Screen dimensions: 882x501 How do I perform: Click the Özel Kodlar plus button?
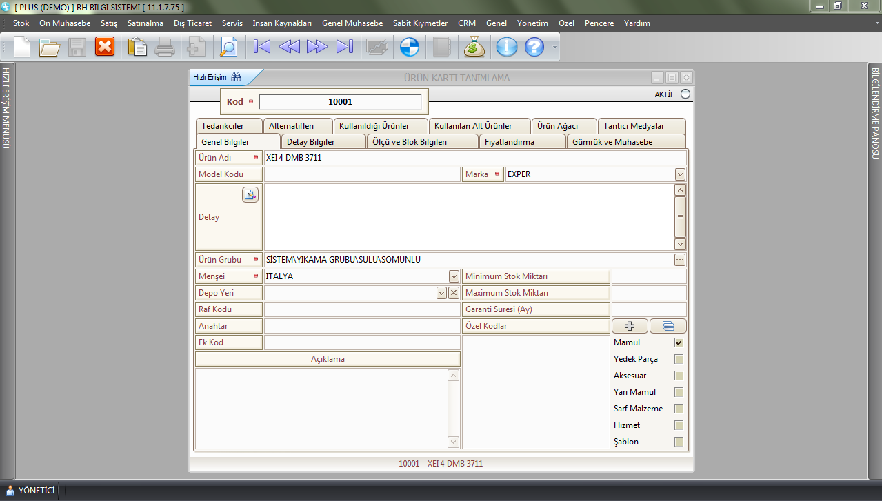point(629,326)
